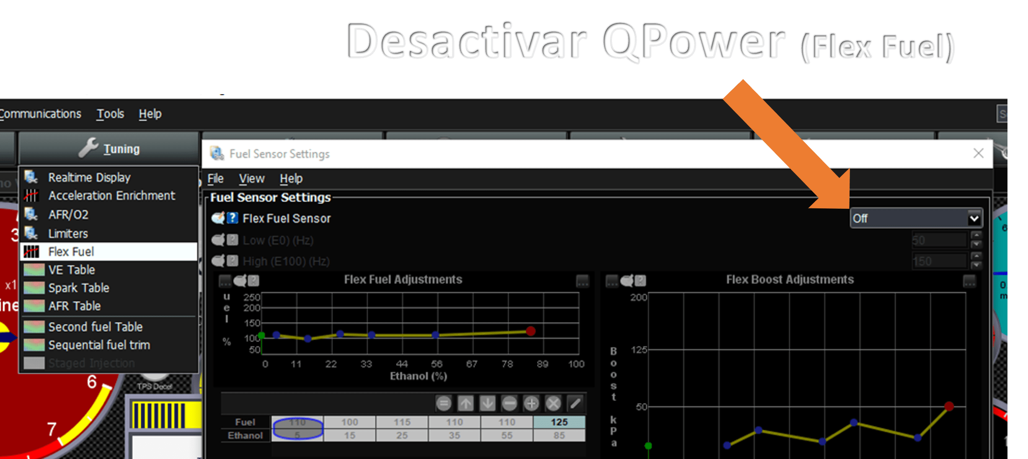Image resolution: width=1028 pixels, height=459 pixels.
Task: Close the Fuel Sensor Settings window
Action: [x=979, y=153]
